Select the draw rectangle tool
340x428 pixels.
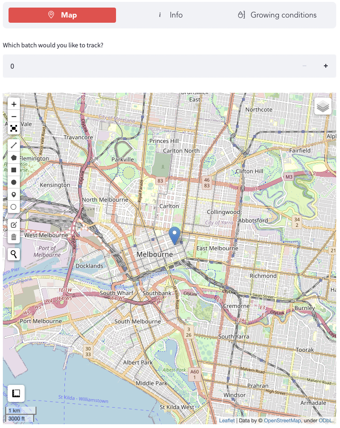(x=14, y=170)
